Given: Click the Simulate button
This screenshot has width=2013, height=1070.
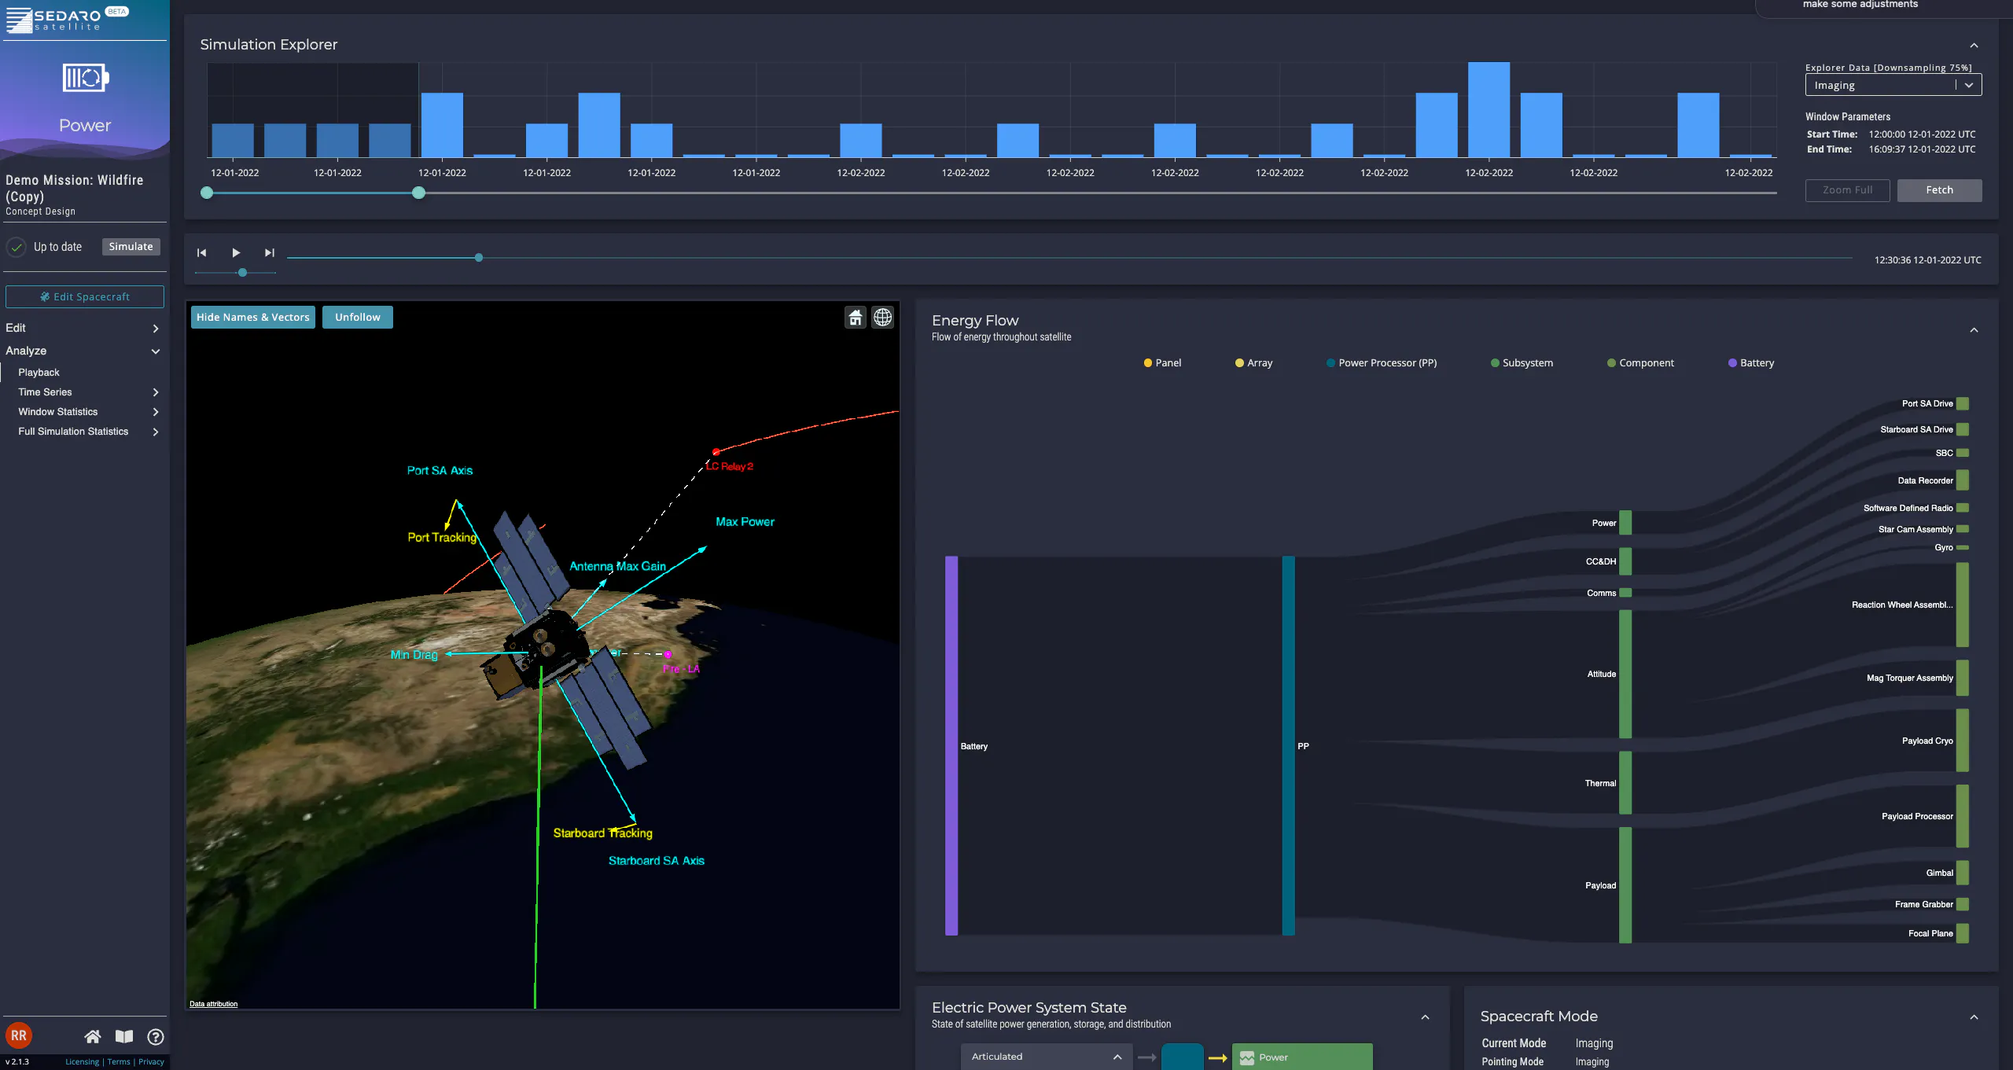Looking at the screenshot, I should coord(131,247).
